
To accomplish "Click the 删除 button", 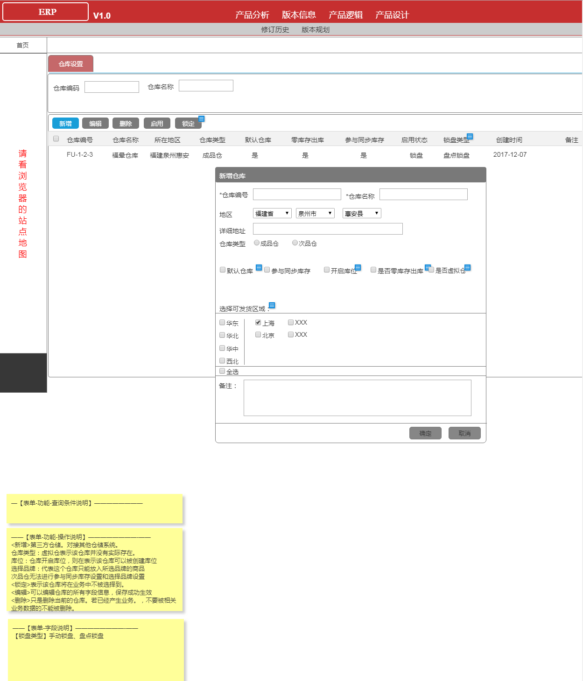I will 126,123.
